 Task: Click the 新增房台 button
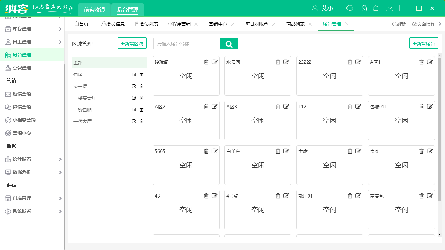click(x=424, y=43)
